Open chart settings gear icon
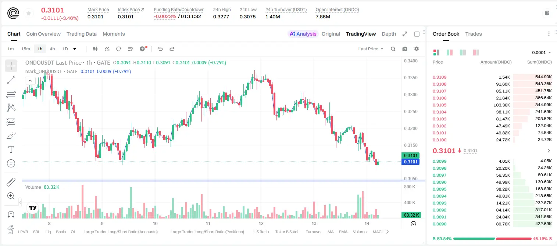This screenshot has height=246, width=557. coord(417,49)
